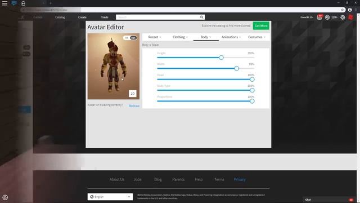Expand the Body dropdown tab
The width and height of the screenshot is (360, 203).
[x=206, y=37]
